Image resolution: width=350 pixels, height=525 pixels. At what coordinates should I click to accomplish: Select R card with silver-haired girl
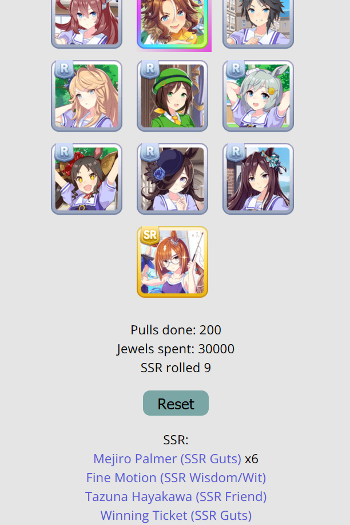(258, 96)
